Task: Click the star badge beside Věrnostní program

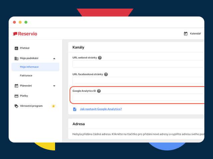Action: point(53,106)
